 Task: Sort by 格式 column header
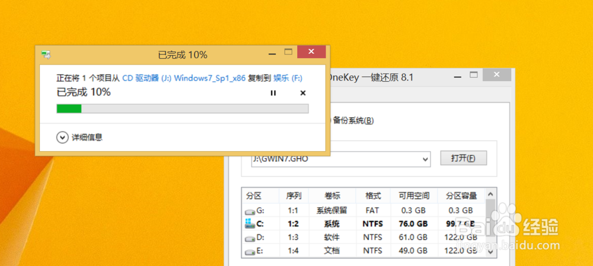(373, 196)
